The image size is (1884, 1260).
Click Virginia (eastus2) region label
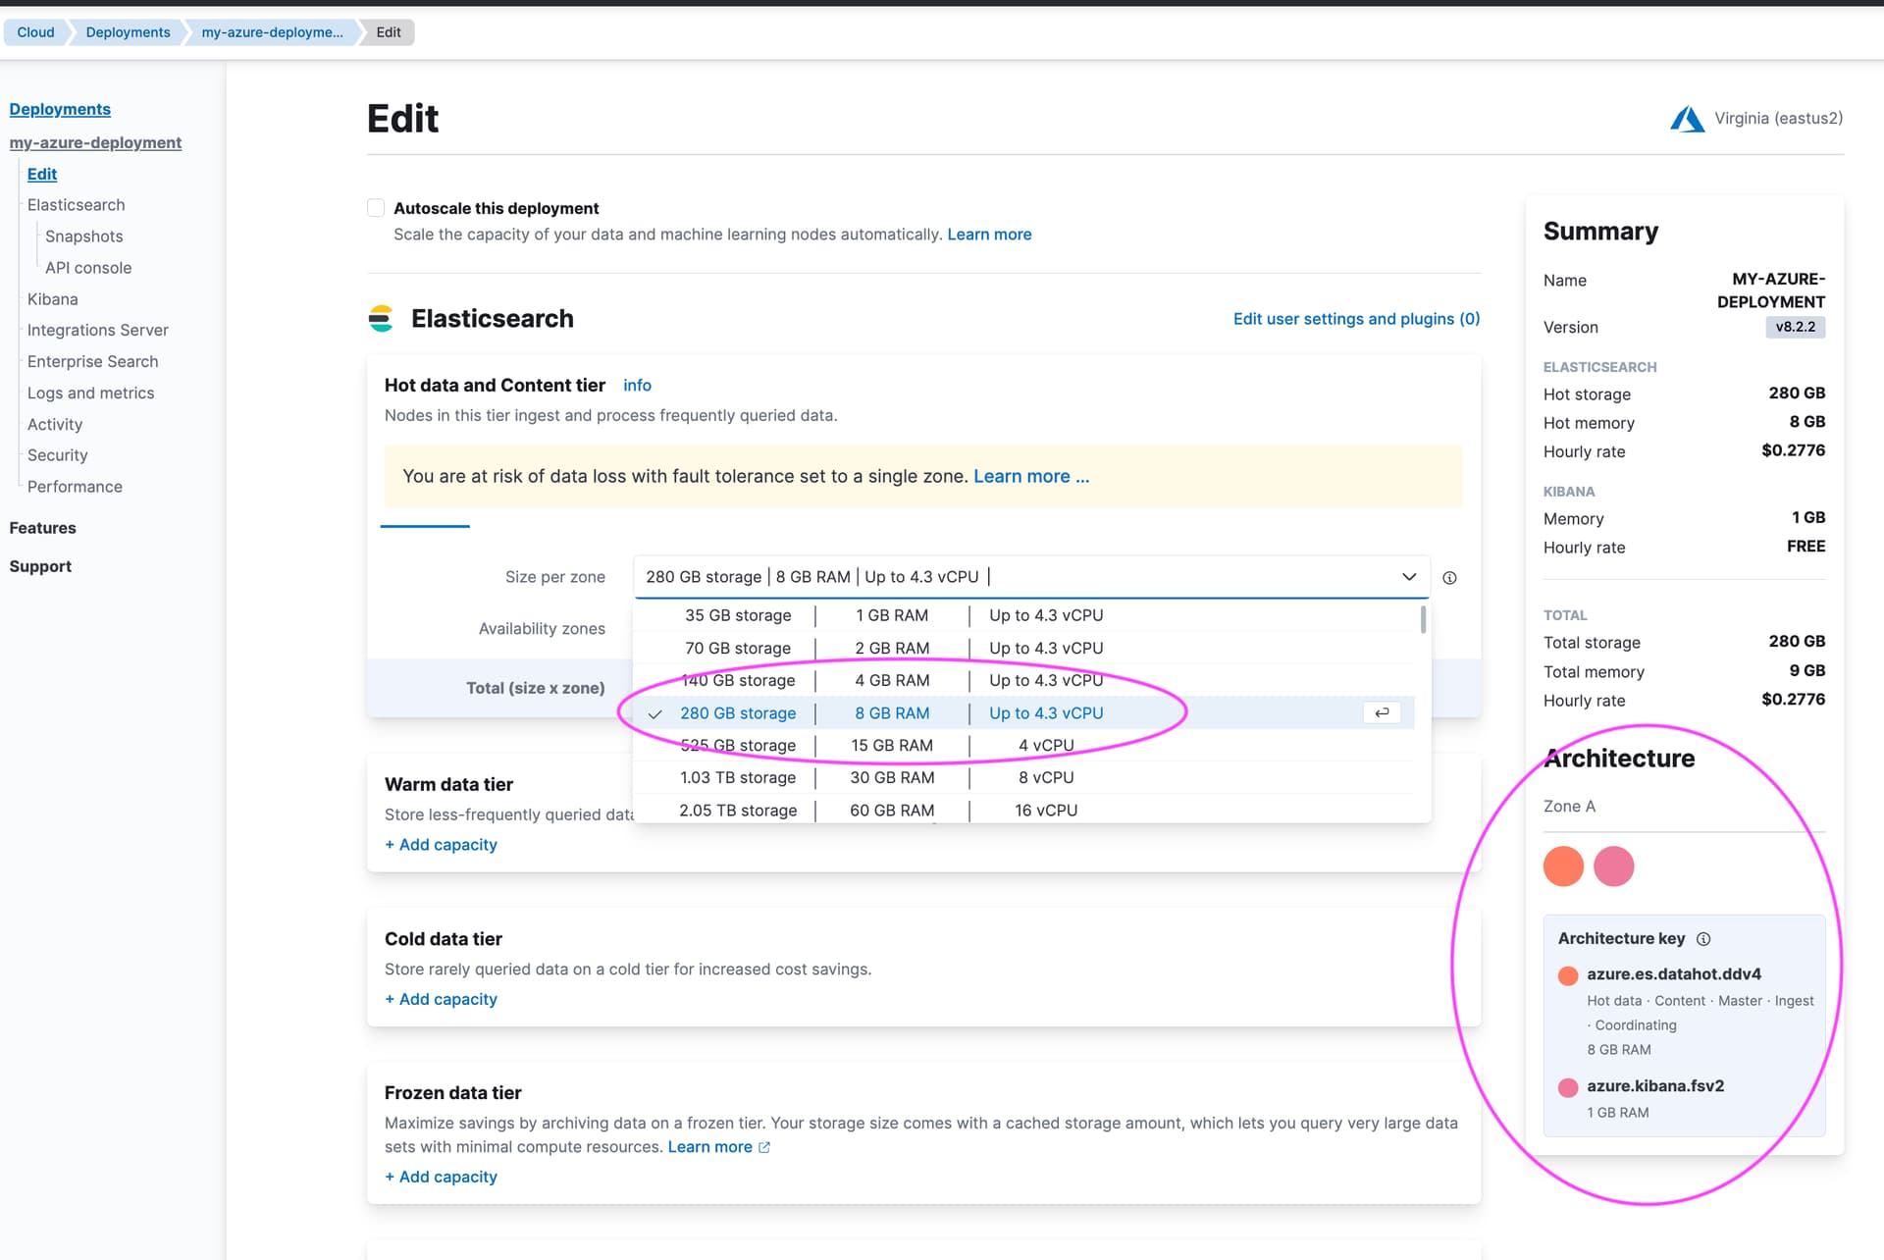1778,119
